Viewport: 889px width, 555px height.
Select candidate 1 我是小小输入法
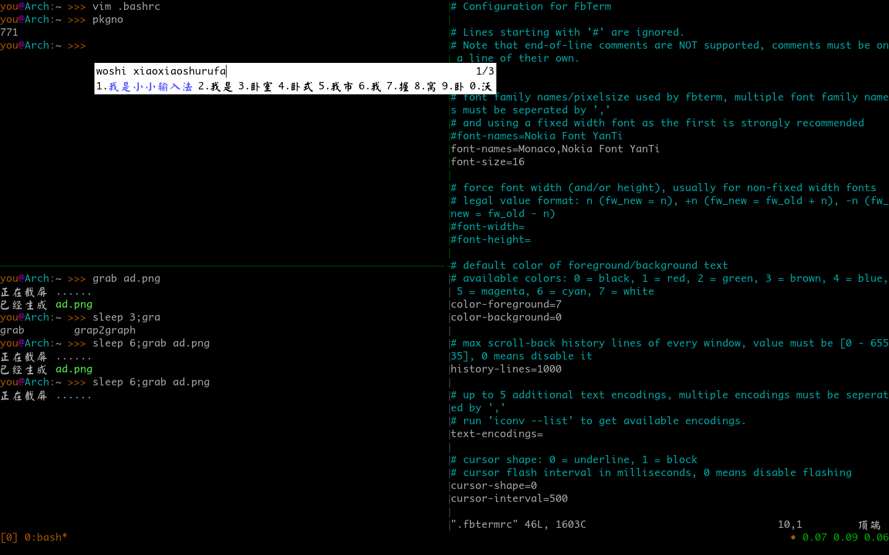tap(144, 86)
